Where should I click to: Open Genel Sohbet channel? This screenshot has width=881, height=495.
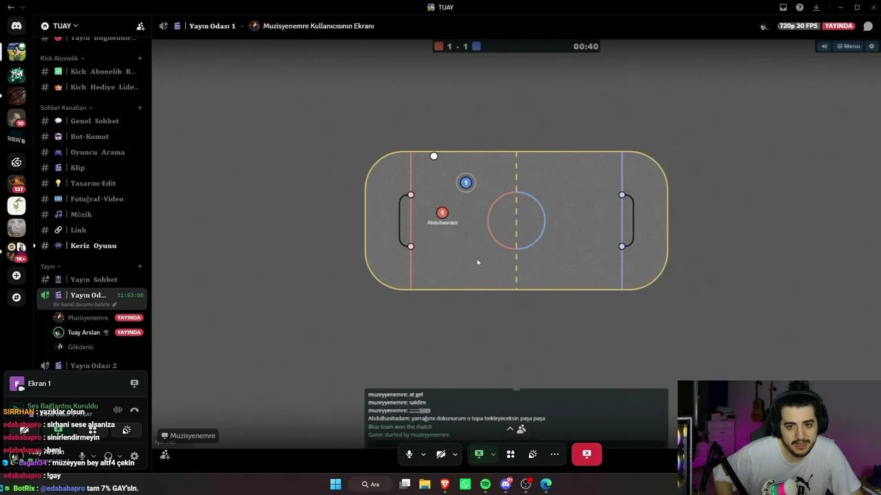tap(92, 121)
